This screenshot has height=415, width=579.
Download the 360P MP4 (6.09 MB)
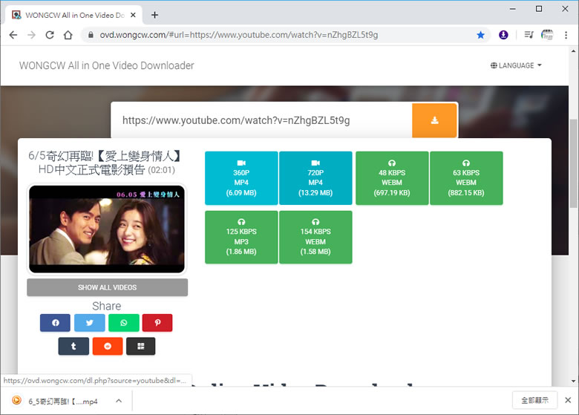[x=241, y=178]
